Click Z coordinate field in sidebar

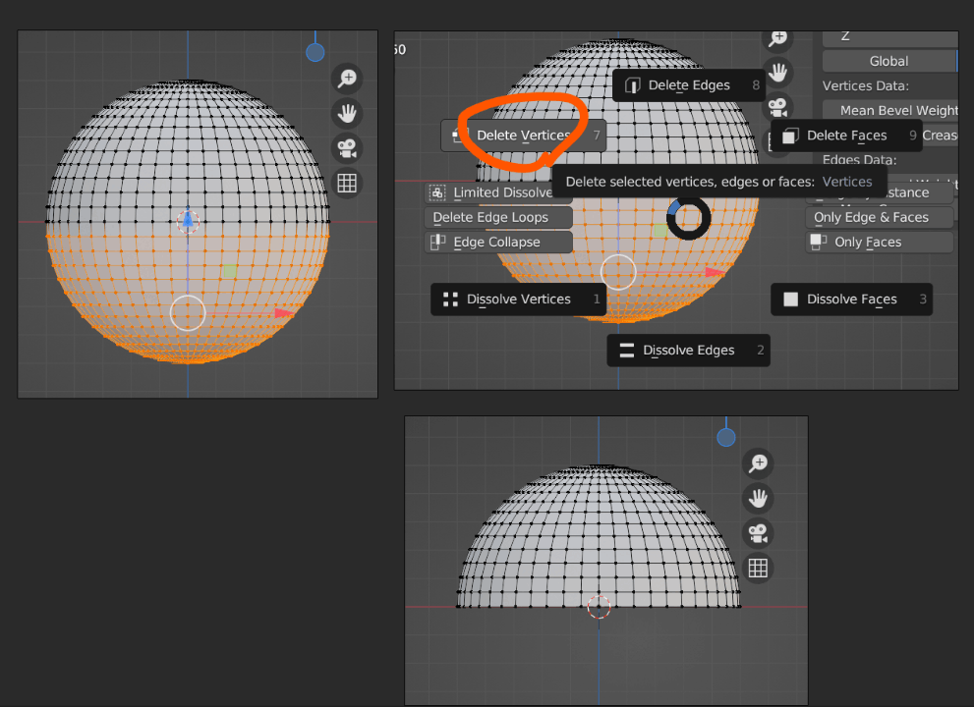pos(890,37)
